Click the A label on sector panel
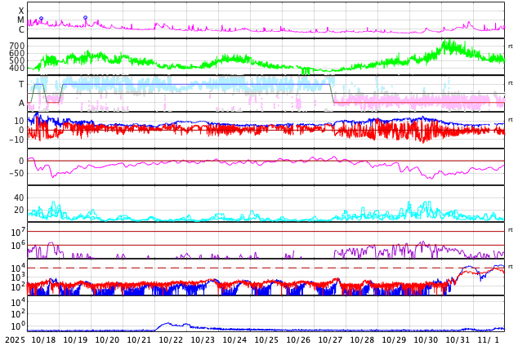Image resolution: width=518 pixels, height=346 pixels. pos(21,103)
